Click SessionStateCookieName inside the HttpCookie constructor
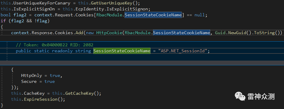Viewport: 284px width, 109px height. coord(181,33)
